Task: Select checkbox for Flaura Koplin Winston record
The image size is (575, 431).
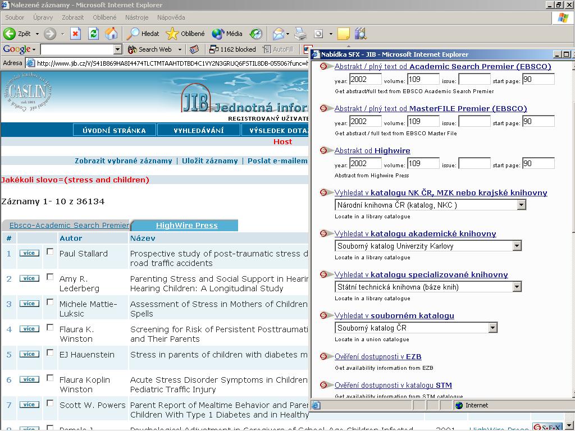Action: click(x=50, y=378)
